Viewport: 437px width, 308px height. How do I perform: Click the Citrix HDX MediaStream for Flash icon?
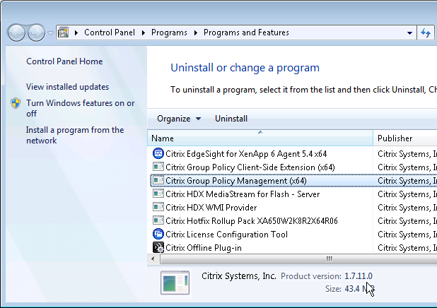[158, 194]
